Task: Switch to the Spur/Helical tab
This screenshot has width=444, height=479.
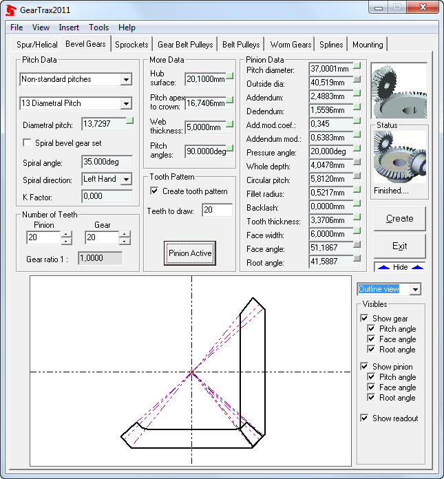Action: click(36, 45)
